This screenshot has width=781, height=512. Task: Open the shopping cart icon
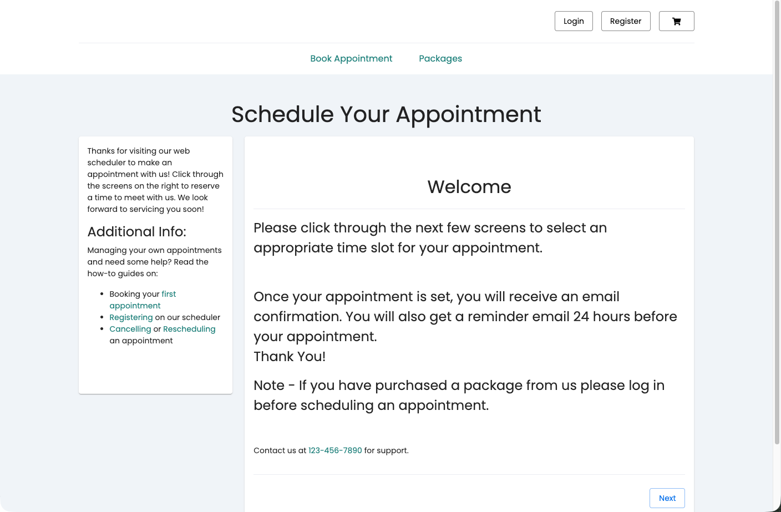pos(676,21)
